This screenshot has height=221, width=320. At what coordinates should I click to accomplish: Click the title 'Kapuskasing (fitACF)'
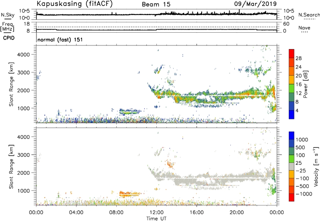click(x=74, y=4)
